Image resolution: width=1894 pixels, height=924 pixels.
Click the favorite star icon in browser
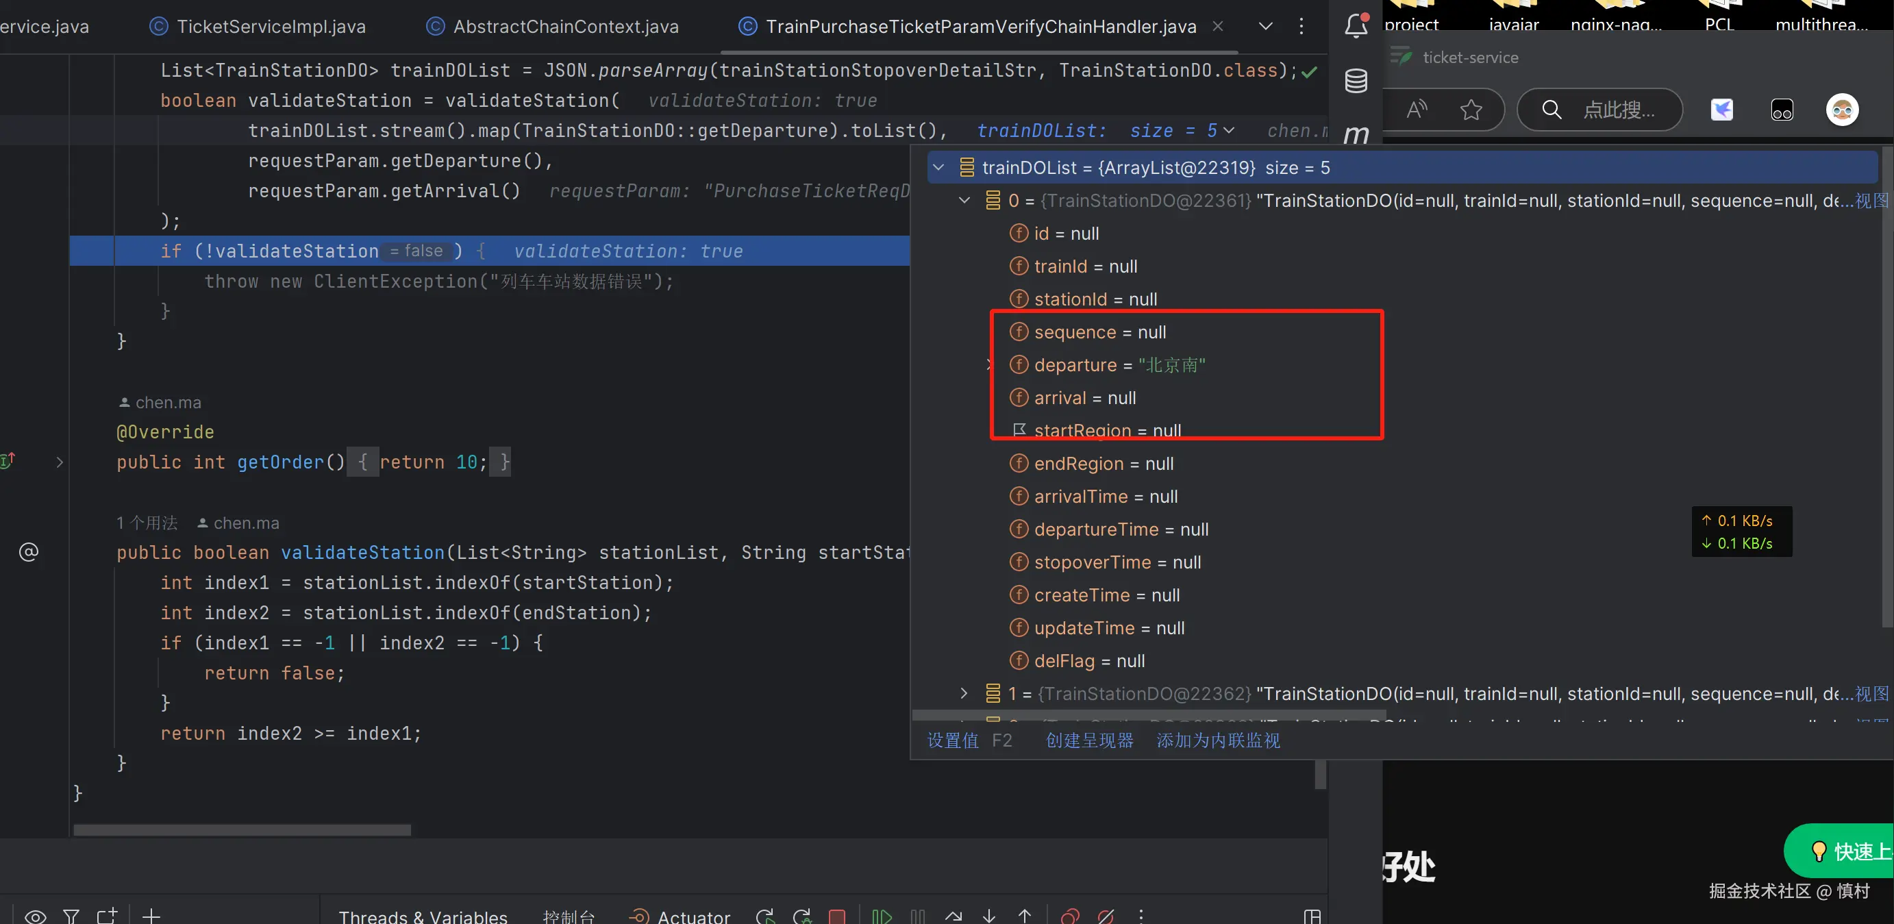(1471, 110)
